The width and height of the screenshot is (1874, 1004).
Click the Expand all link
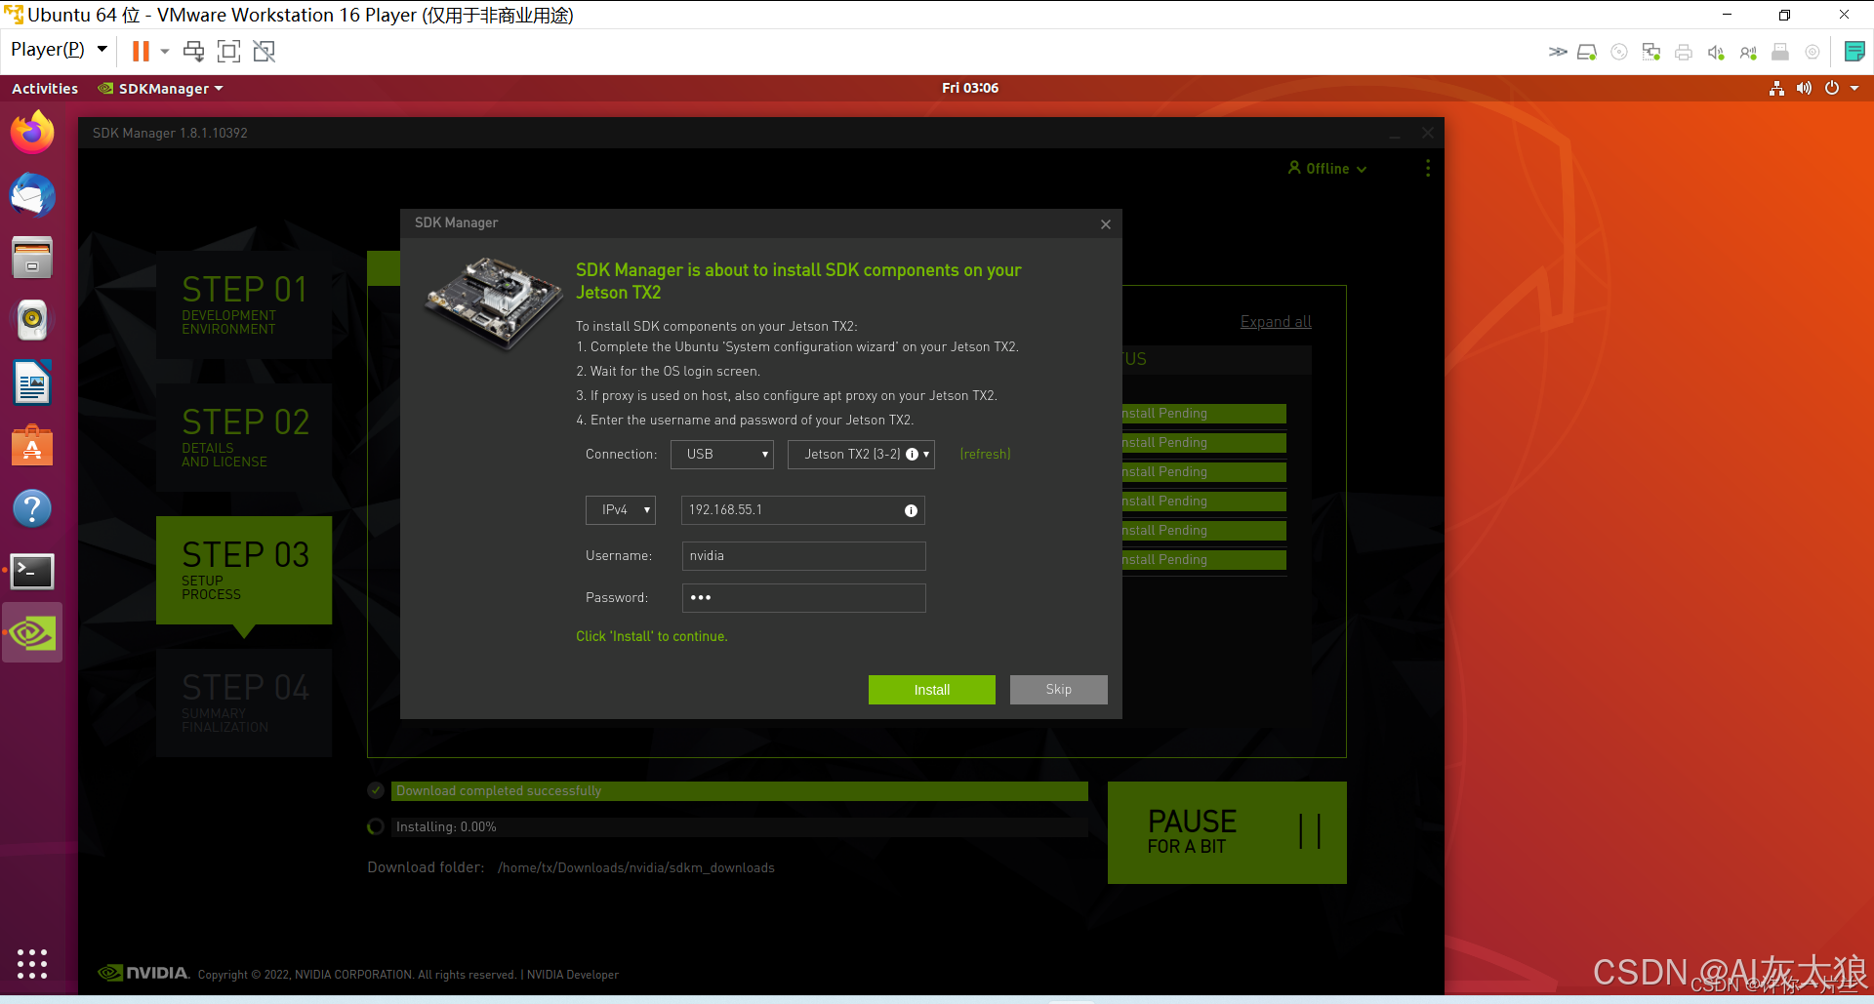tap(1275, 321)
